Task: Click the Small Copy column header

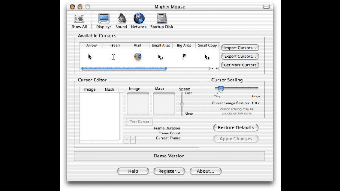Action: [207, 46]
